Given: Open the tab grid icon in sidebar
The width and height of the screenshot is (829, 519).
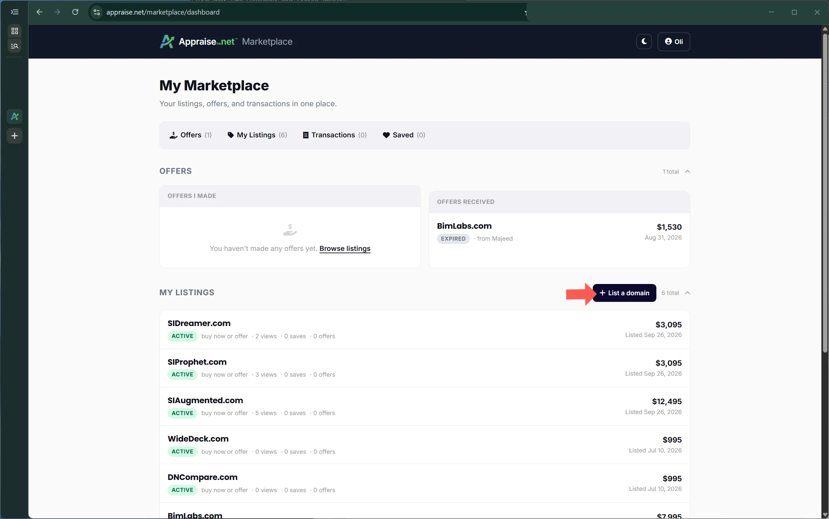Looking at the screenshot, I should click(x=15, y=31).
